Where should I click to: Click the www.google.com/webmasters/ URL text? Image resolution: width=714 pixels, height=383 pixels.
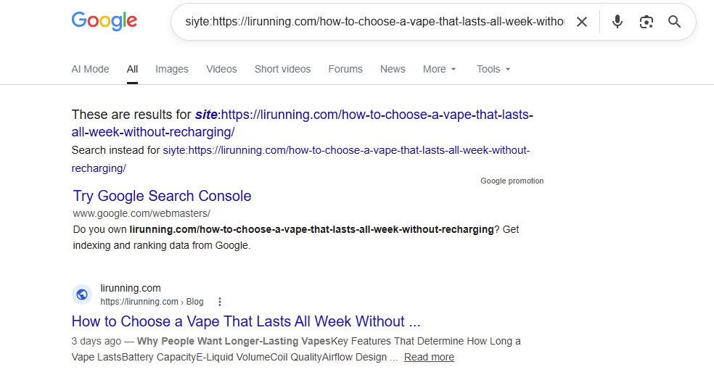[x=141, y=213]
